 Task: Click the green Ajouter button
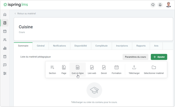pos(159,57)
